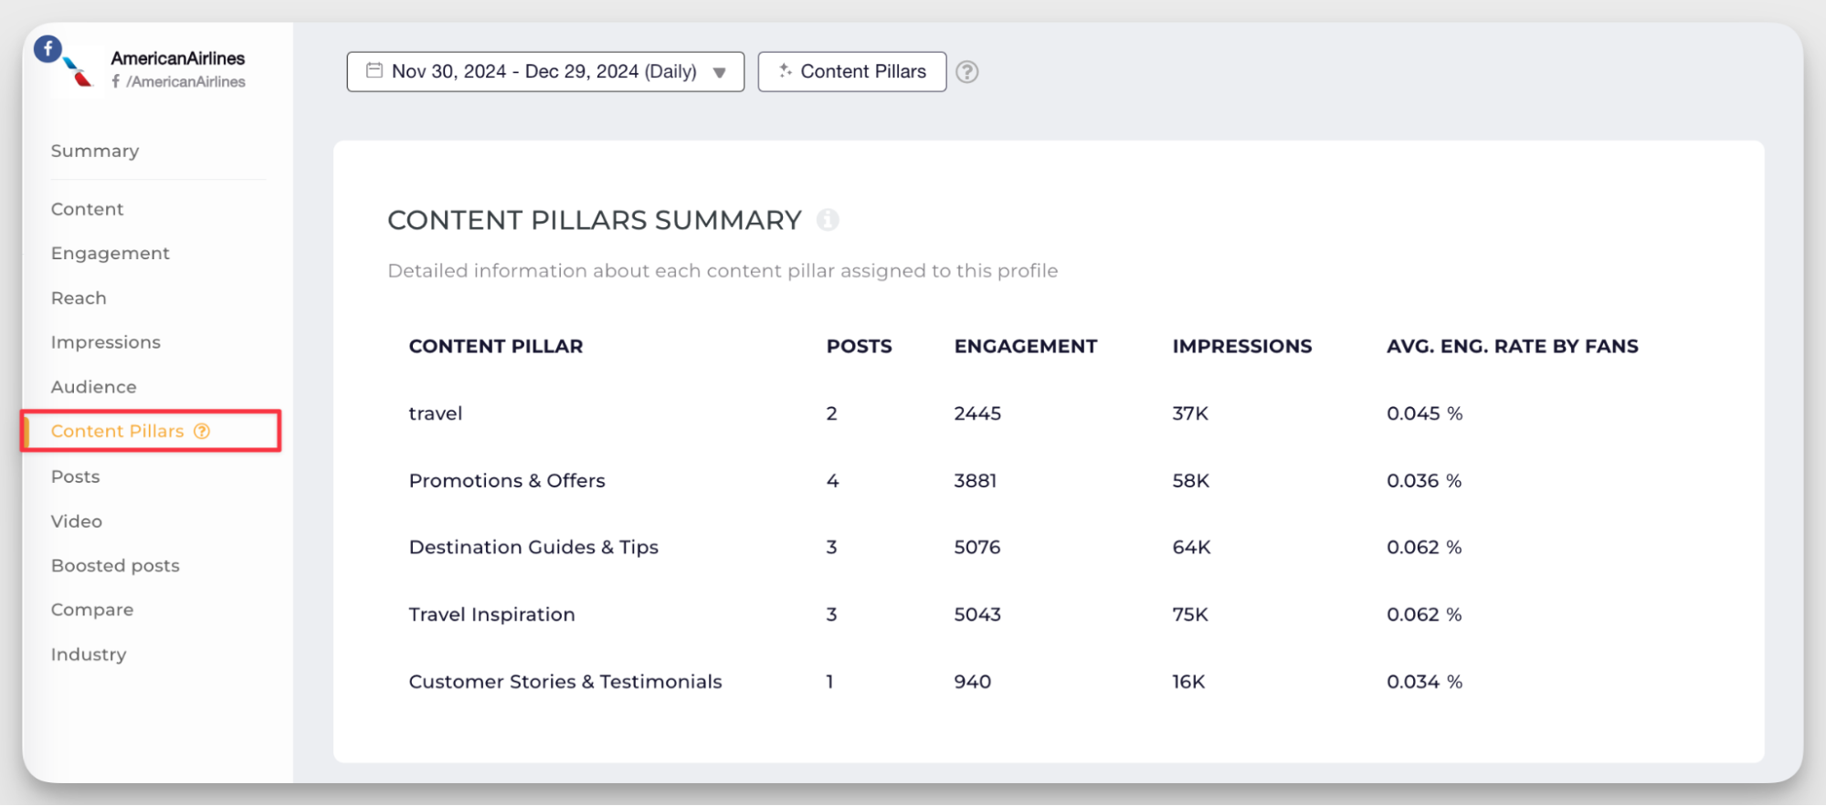Click engagement rate 0.034 %

[x=1425, y=682]
